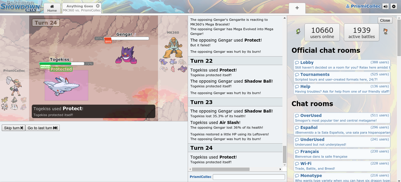The height and width of the screenshot is (182, 401).
Task: Click the battle chat input field
Action: (249, 177)
